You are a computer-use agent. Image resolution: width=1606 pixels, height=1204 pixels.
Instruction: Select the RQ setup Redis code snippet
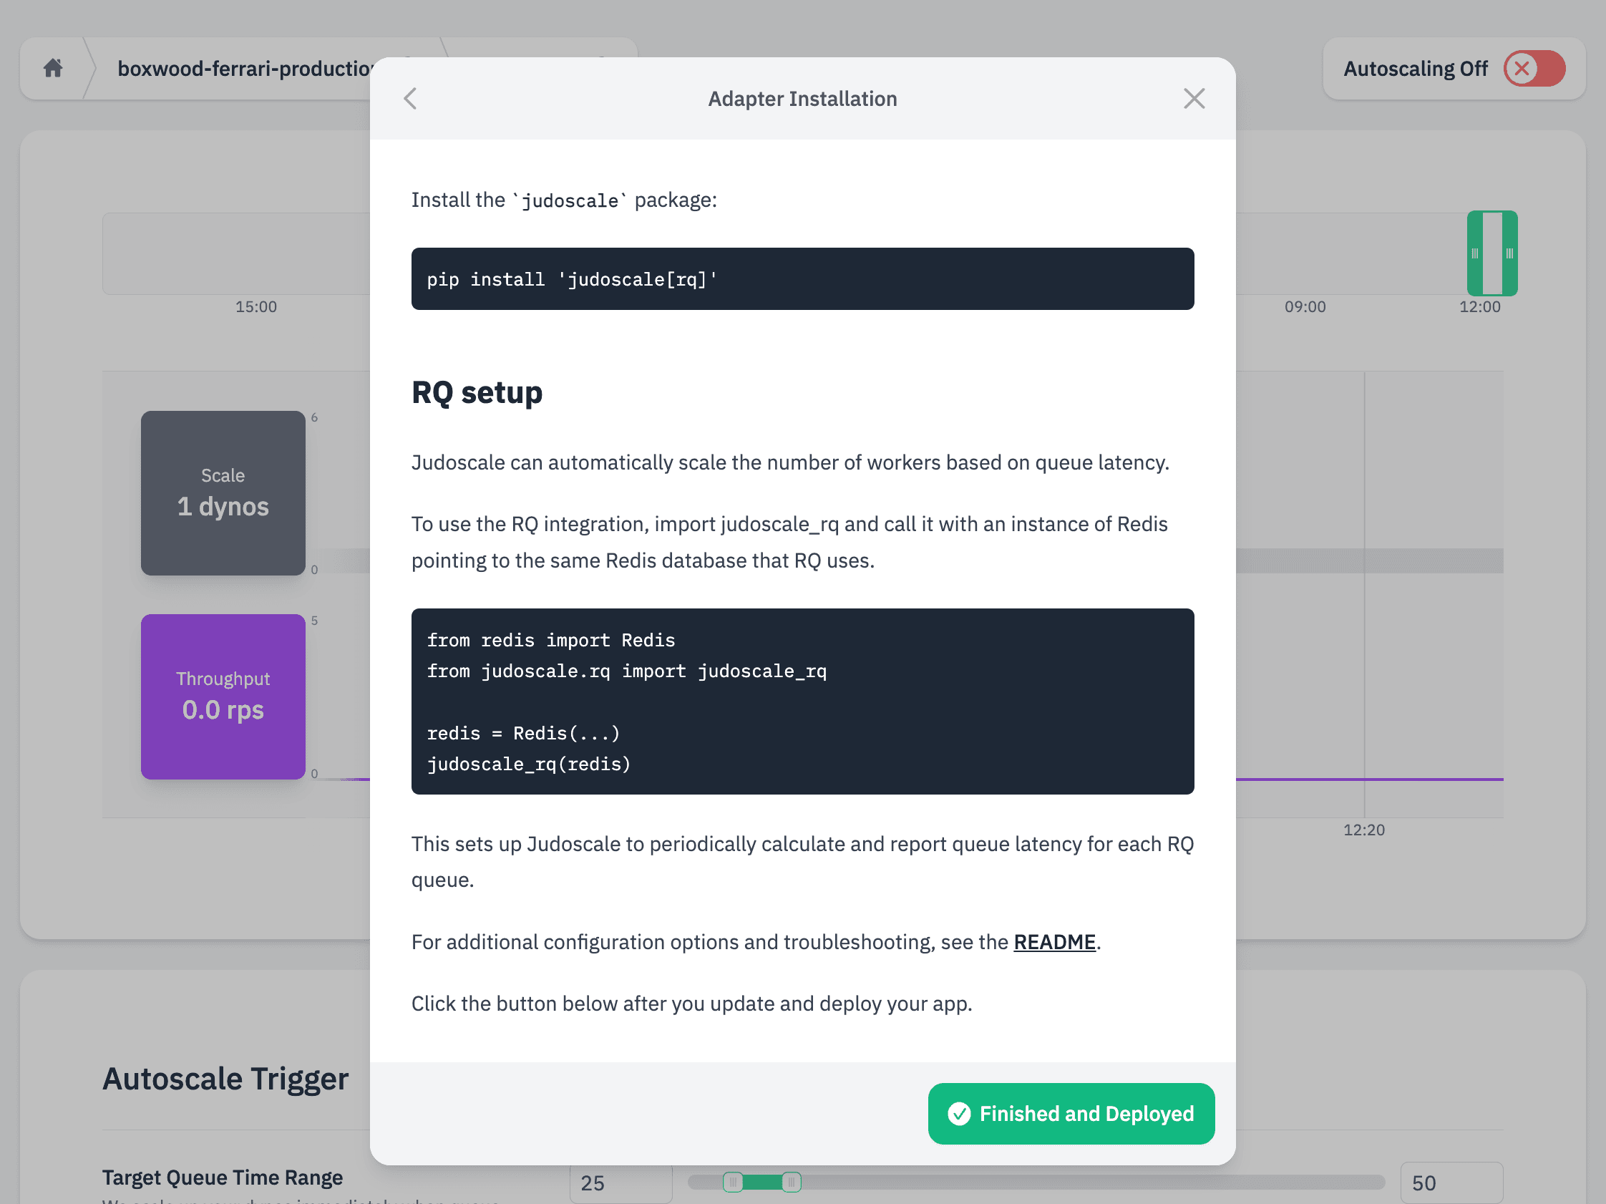(x=802, y=701)
